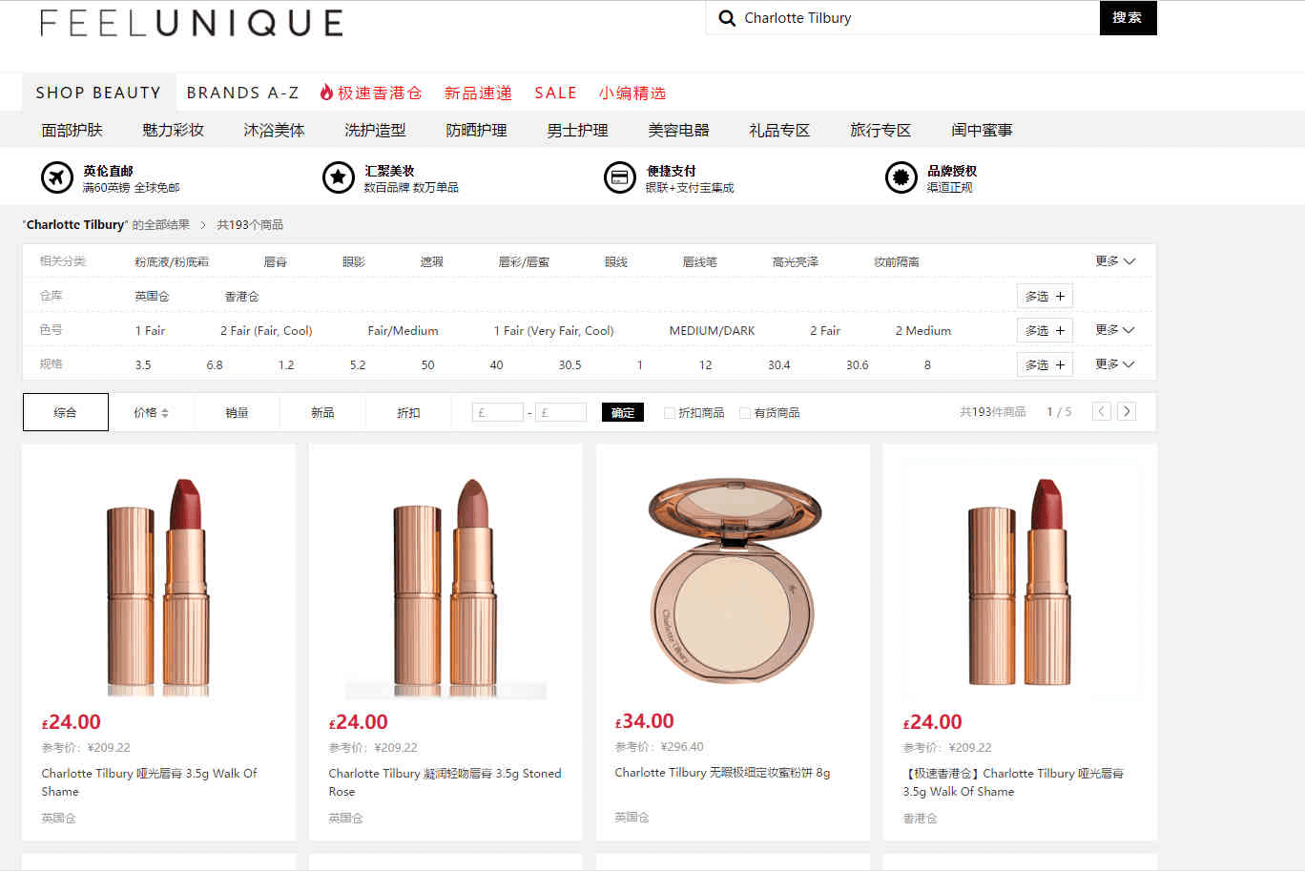1305x872 pixels.
Task: Go to previous results page arrow
Action: pos(1102,412)
